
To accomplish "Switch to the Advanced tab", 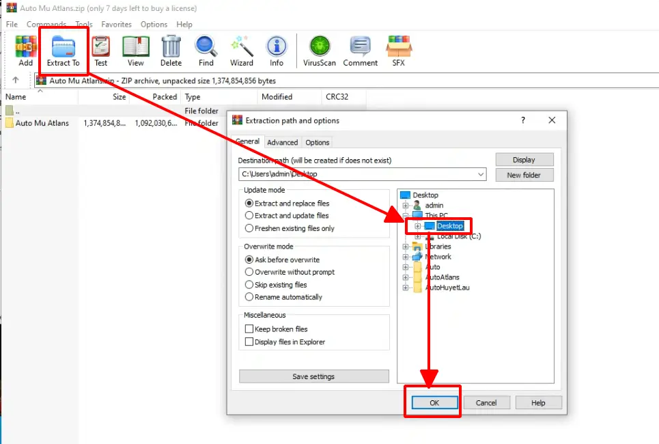I will pyautogui.click(x=283, y=143).
